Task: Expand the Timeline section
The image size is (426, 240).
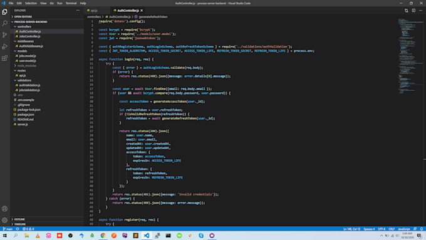Action: pyautogui.click(x=20, y=224)
